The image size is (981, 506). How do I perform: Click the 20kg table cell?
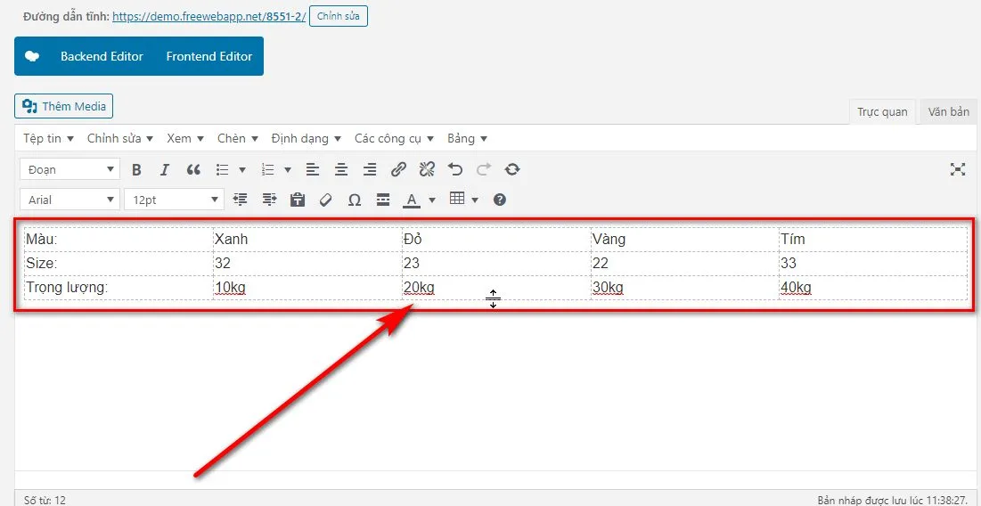[496, 288]
